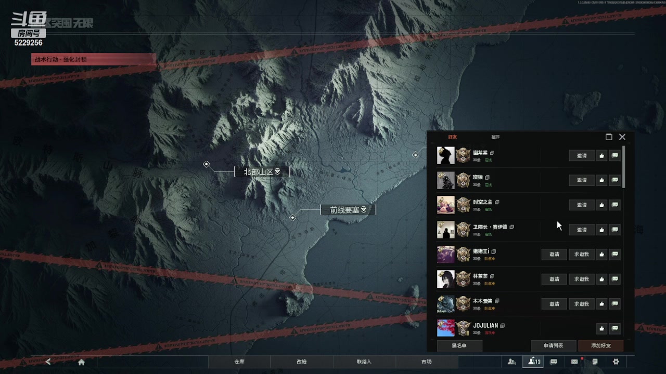Screen dimensions: 666x374
Task: Maximize the friends panel window
Action: [x=609, y=137]
